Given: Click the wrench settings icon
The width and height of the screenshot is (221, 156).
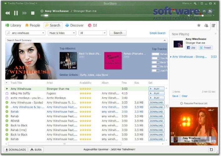Looking at the screenshot, I should pyautogui.click(x=195, y=3).
